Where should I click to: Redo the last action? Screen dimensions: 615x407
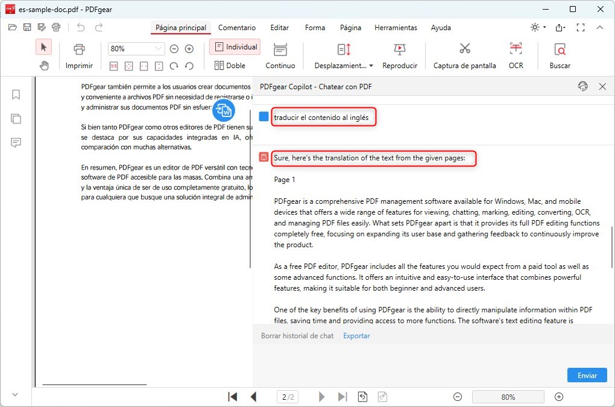pos(99,28)
